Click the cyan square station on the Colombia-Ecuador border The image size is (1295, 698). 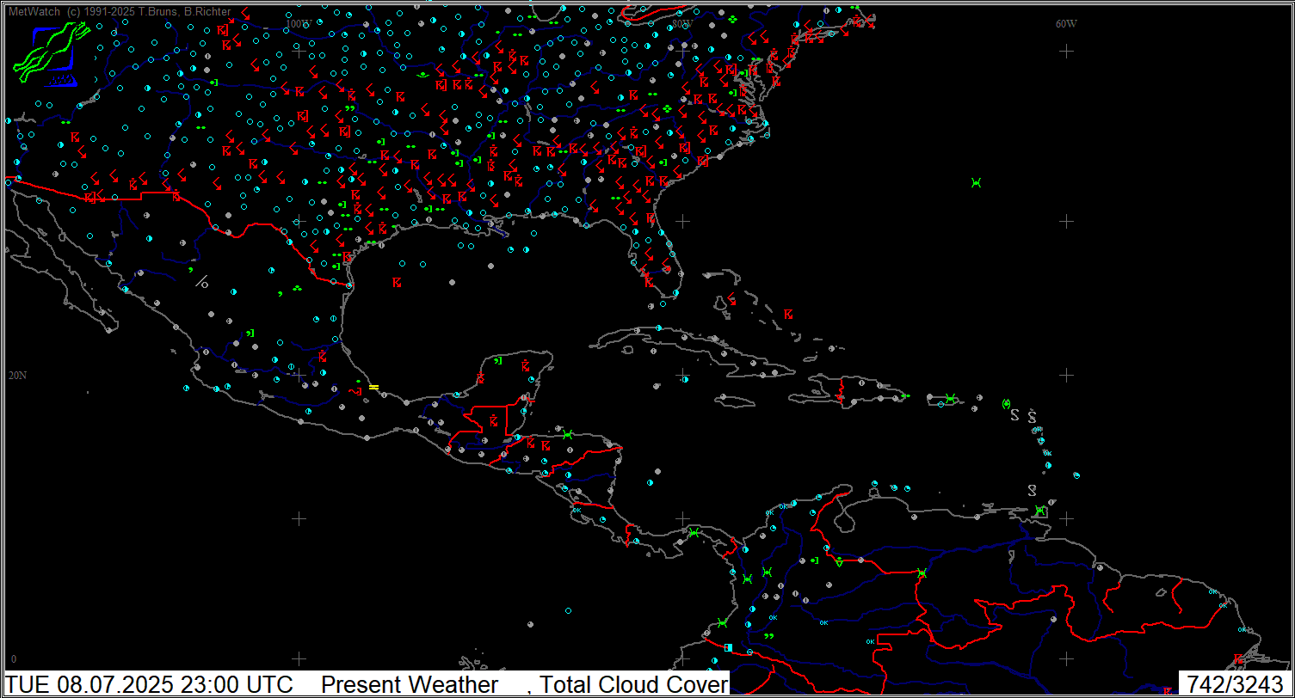pos(729,647)
